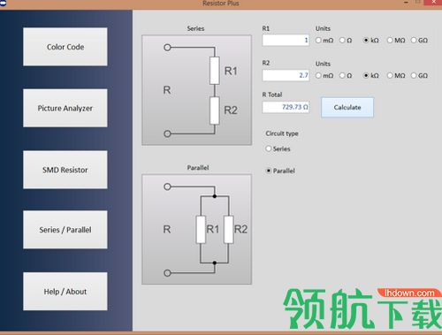The height and width of the screenshot is (335, 442).
Task: Focus the R1 value input field
Action: (286, 40)
